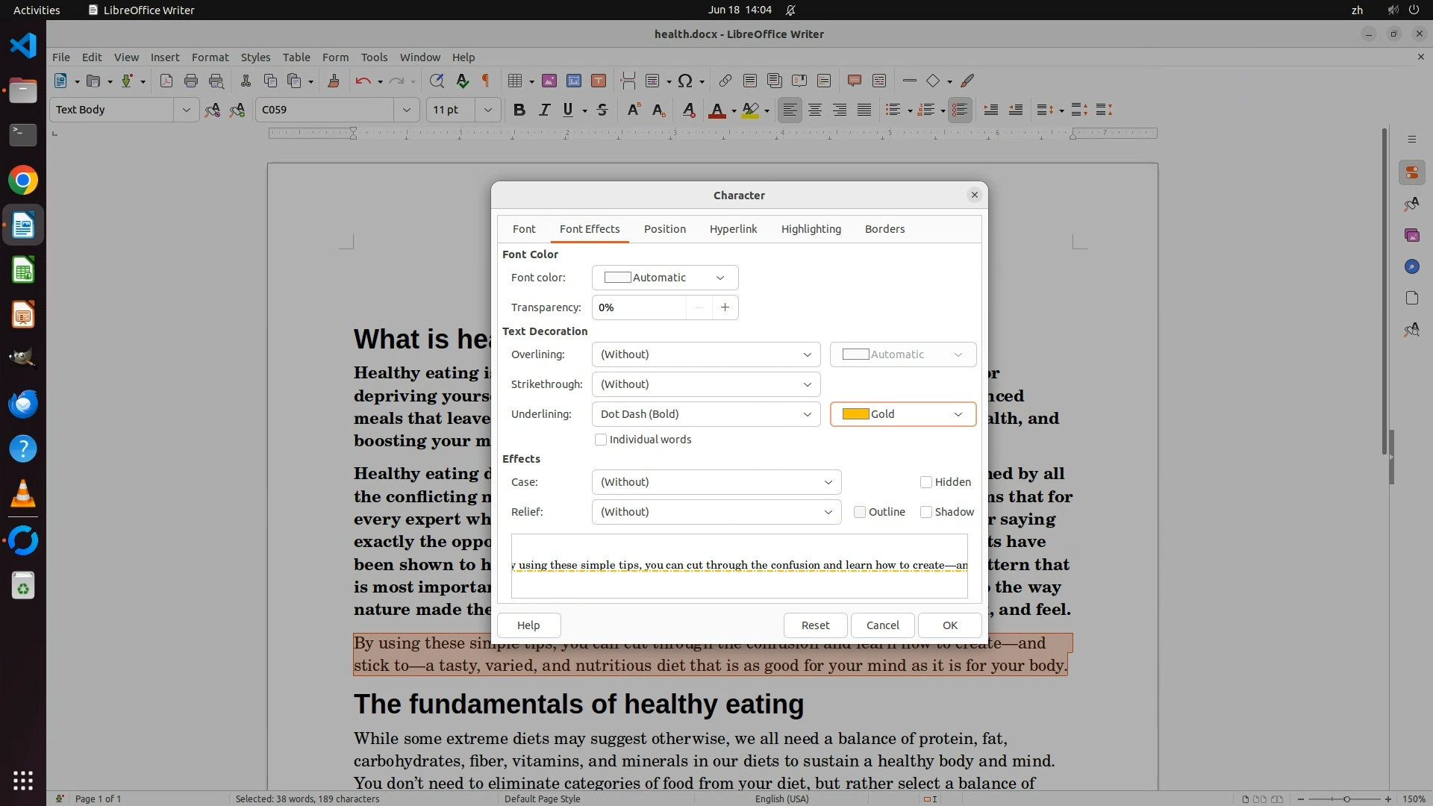Open the Font color dropdown

click(664, 278)
